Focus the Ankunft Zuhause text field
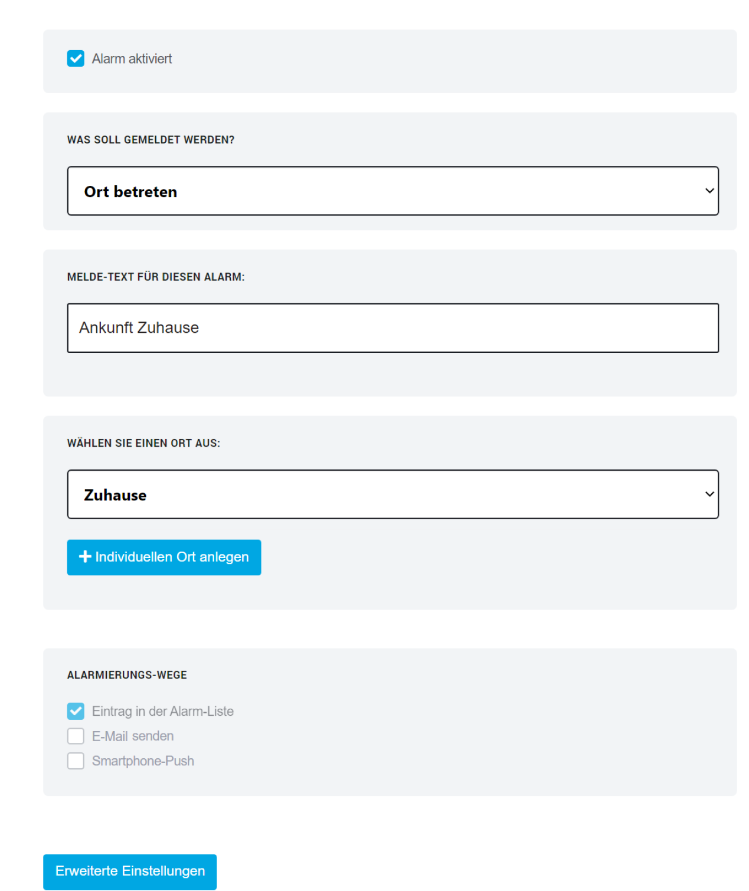This screenshot has height=891, width=749. coord(393,328)
